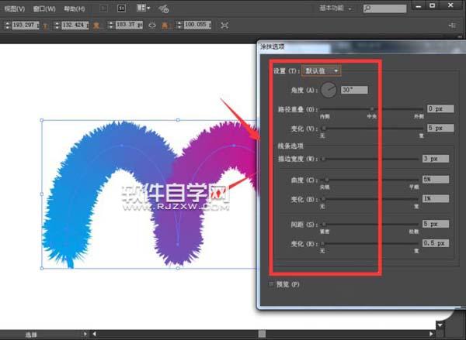Click the 曲度(C) slider handle
The width and height of the screenshot is (466, 340).
tap(327, 180)
